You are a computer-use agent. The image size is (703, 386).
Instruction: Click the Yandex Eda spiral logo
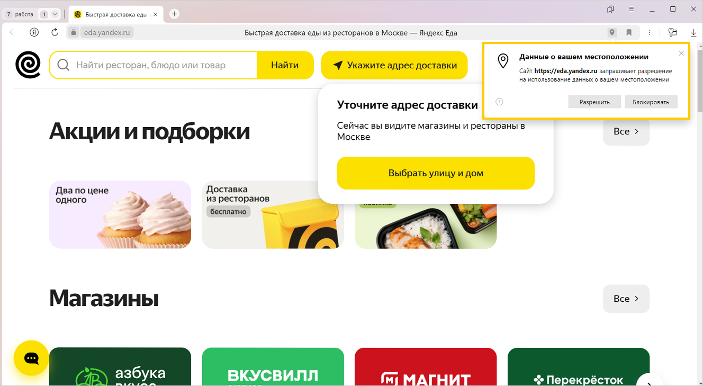28,65
